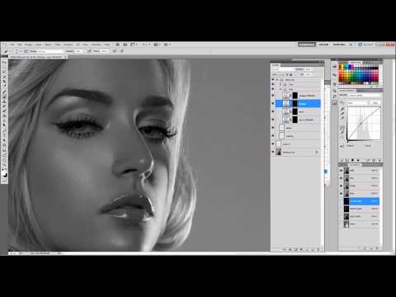Collapse the topmost layer group arrow
The height and width of the screenshot is (297, 396).
coord(277,80)
